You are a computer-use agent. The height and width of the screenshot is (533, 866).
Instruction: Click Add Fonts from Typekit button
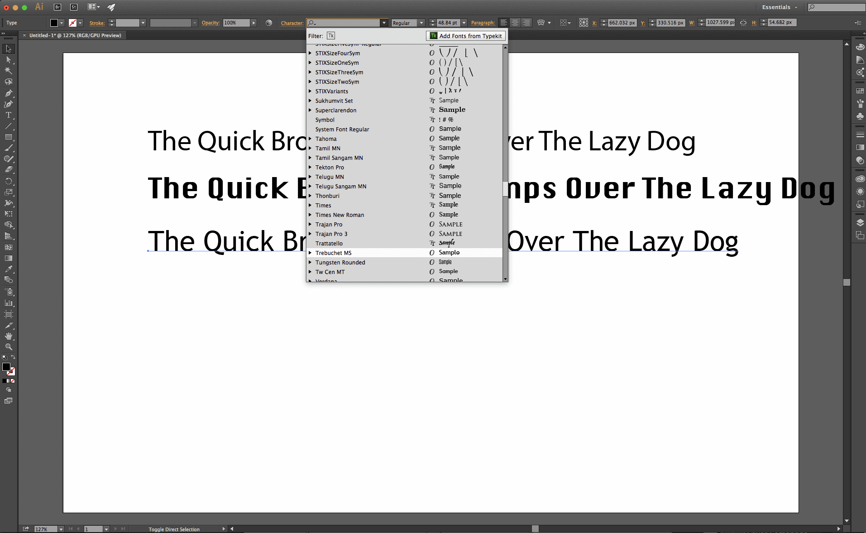tap(466, 36)
